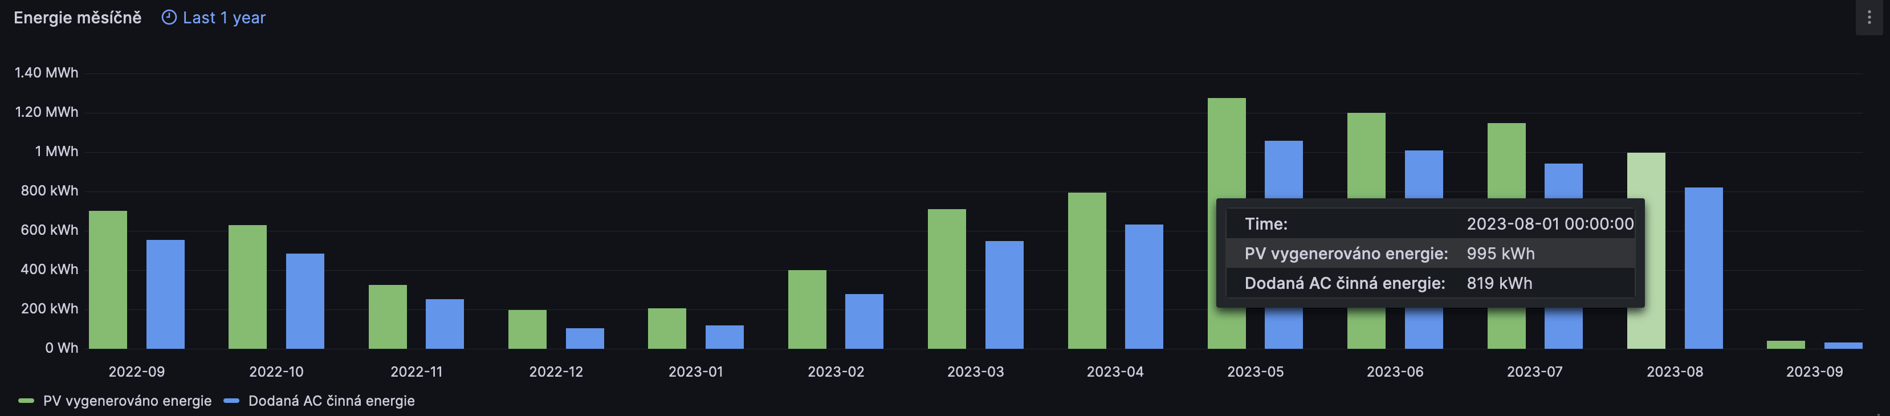Click the 1.40 MWh y-axis label
1890x416 pixels.
pyautogui.click(x=46, y=72)
